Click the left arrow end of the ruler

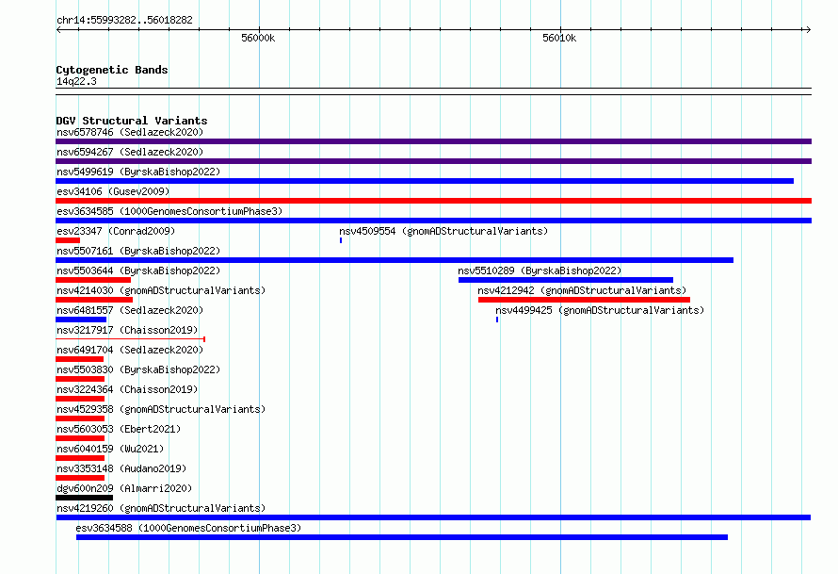coord(58,30)
